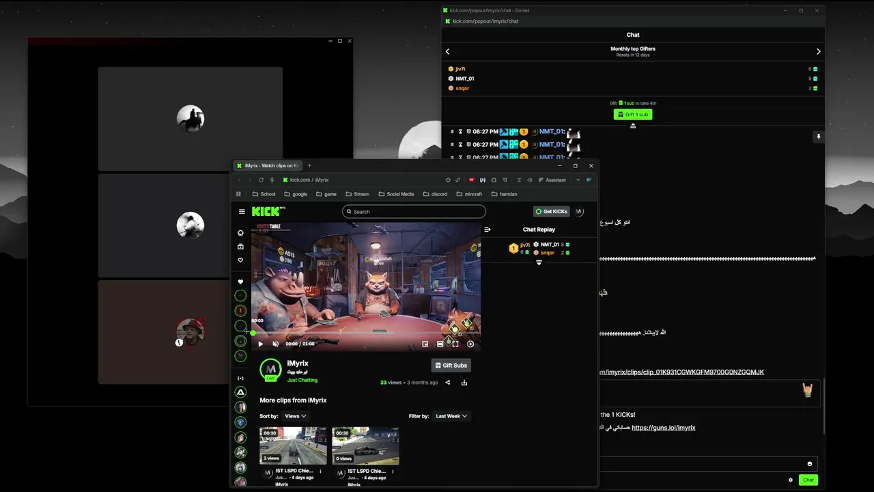Click Get KICKs button
874x492 pixels.
pyautogui.click(x=552, y=212)
